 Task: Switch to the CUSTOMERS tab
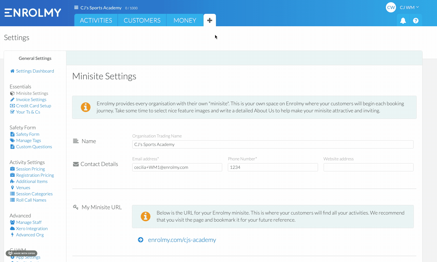(x=142, y=20)
